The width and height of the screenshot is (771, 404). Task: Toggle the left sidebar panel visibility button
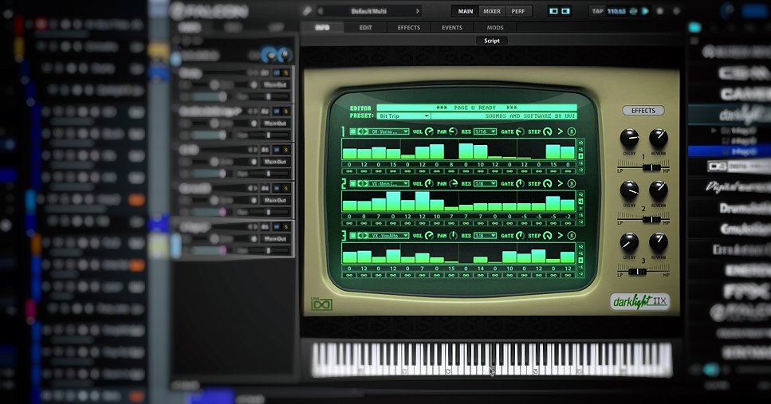click(x=554, y=11)
